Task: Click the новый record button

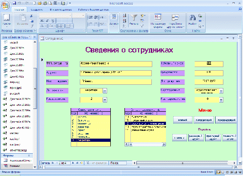Action: [x=182, y=120]
